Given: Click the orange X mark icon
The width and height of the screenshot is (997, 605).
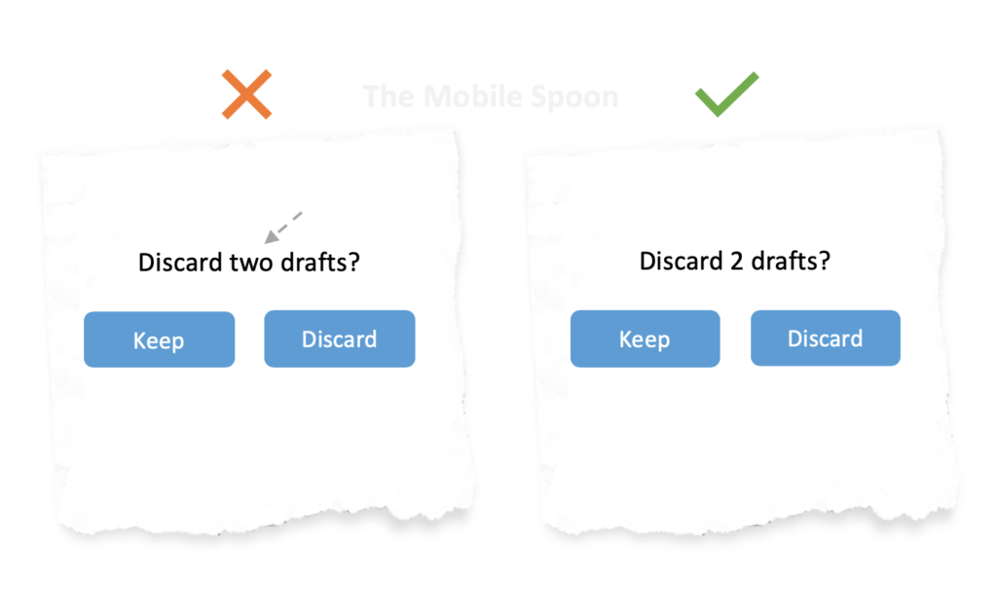Looking at the screenshot, I should 246,94.
